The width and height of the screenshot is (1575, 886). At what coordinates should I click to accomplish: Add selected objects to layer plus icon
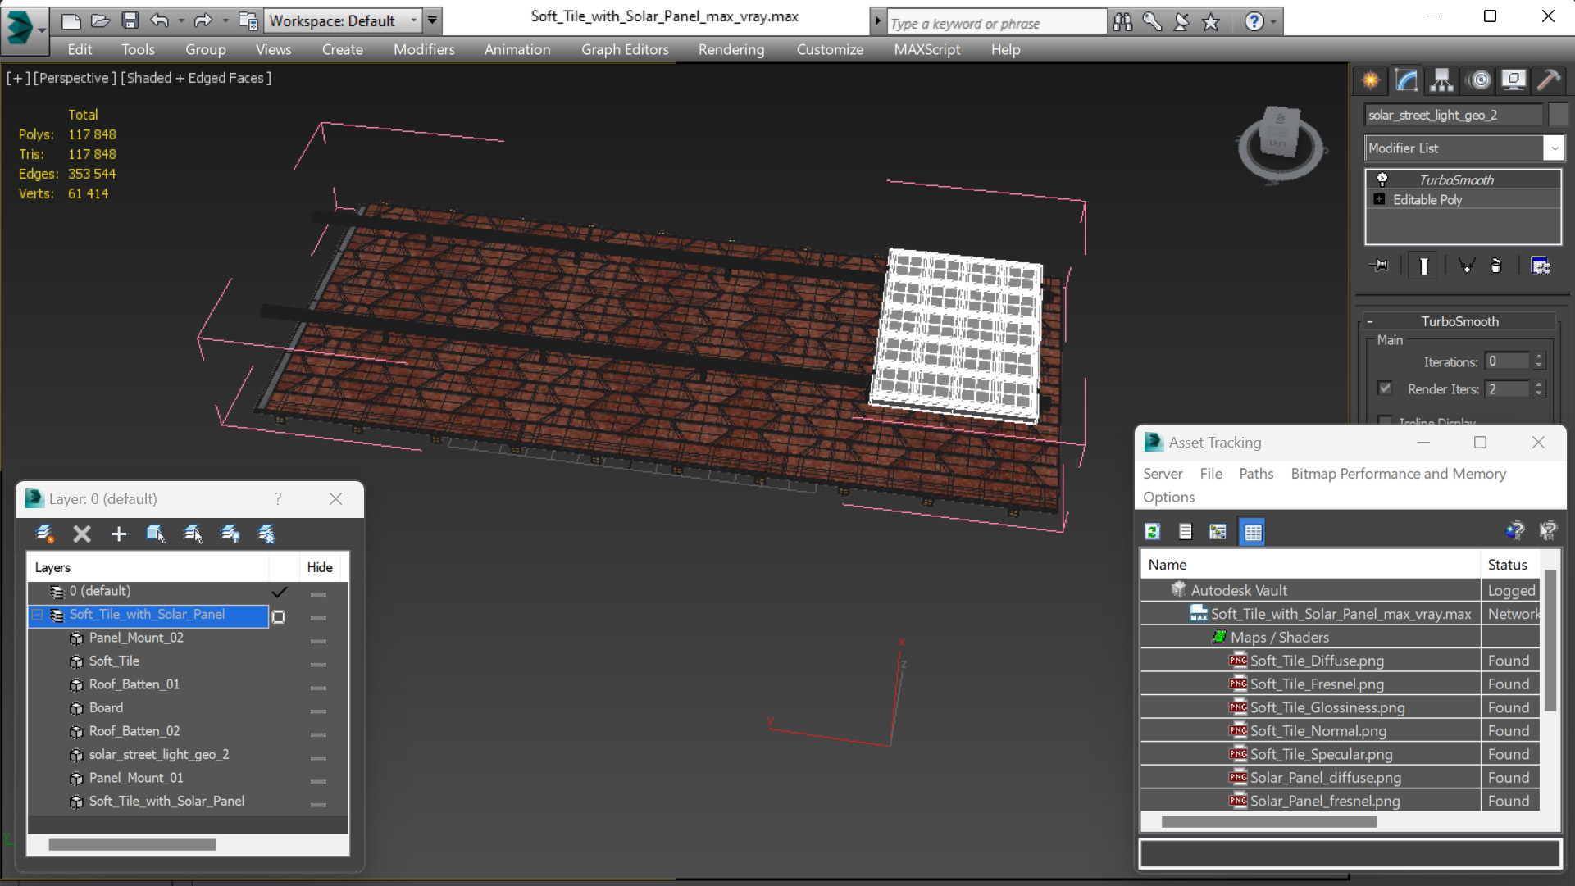118,534
